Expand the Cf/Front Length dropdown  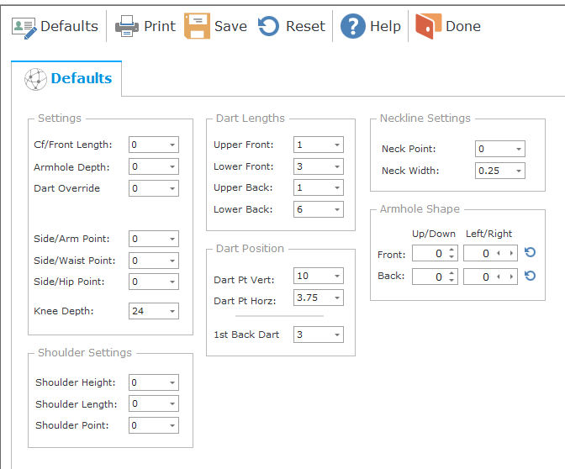[x=172, y=145]
